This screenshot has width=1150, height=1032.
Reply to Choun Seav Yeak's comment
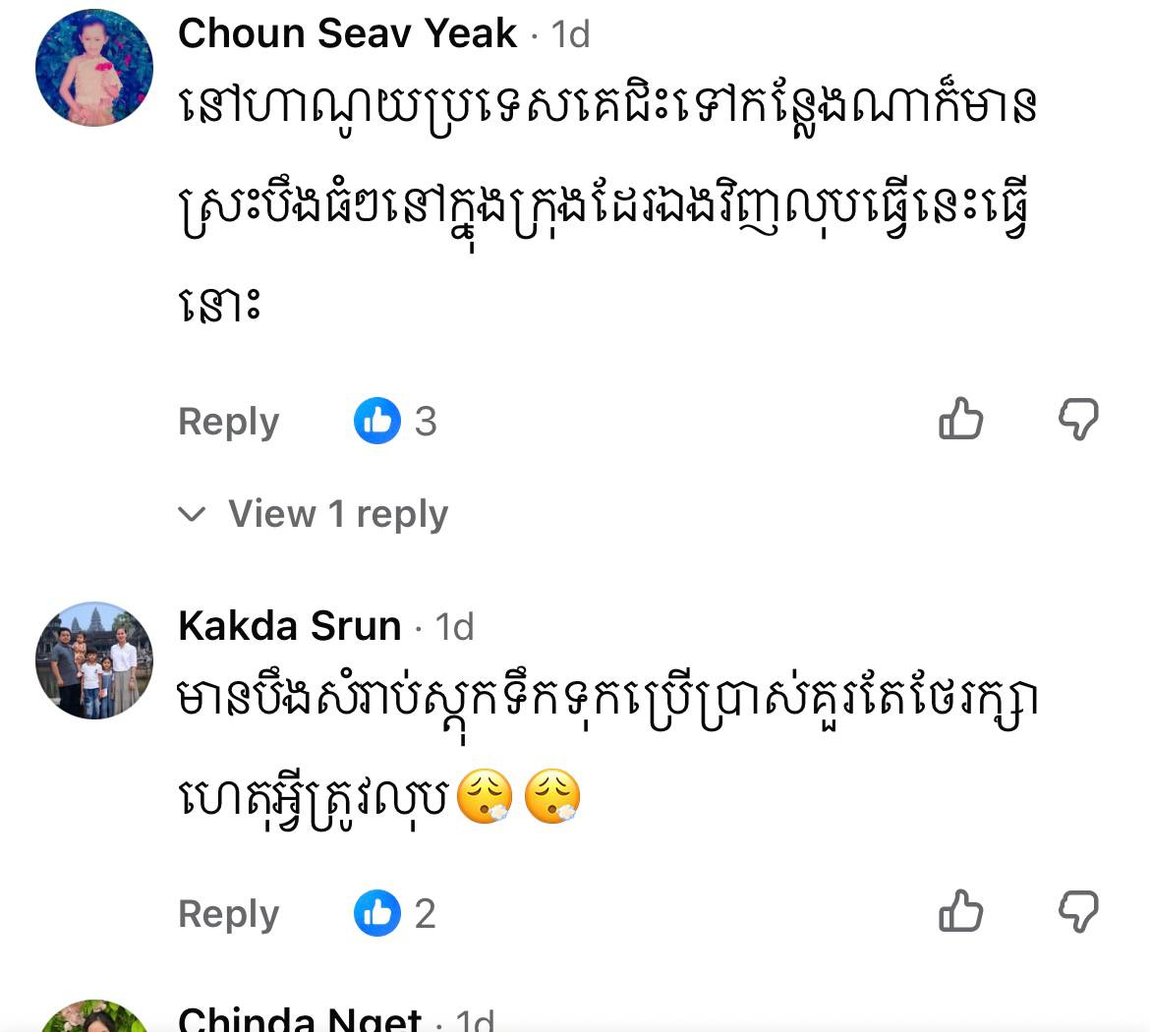[229, 422]
